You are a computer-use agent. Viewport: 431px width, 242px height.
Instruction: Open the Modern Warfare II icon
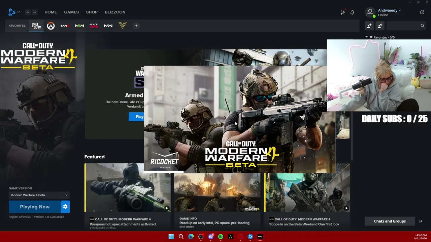point(79,26)
